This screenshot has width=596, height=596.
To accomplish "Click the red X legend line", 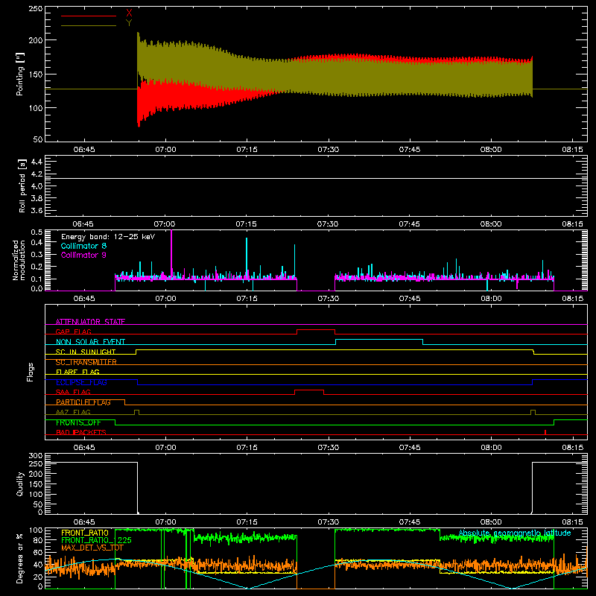I will [x=89, y=16].
